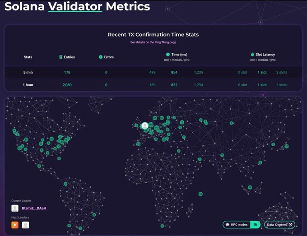Click the map marker over Mexico

tap(39, 166)
